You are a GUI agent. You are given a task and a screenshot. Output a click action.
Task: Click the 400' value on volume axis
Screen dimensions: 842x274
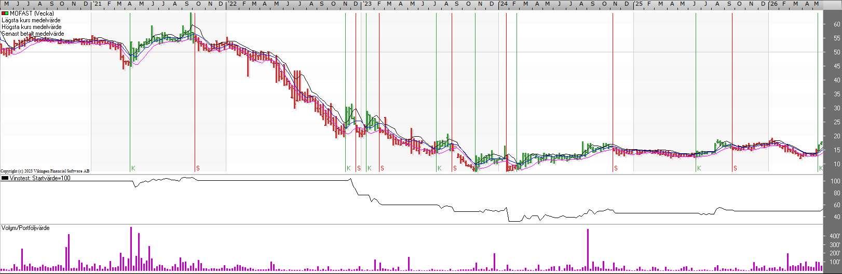click(835, 236)
